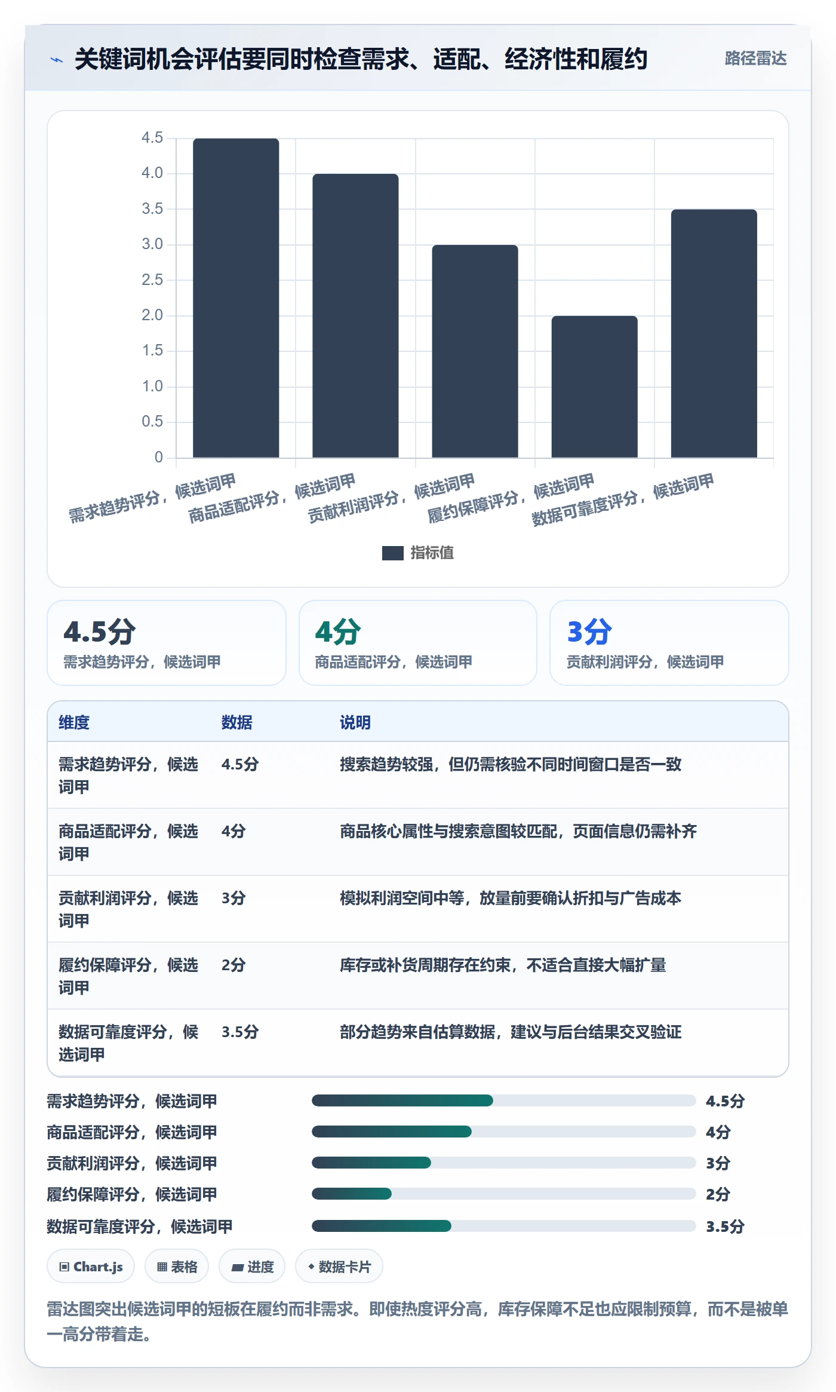Click the 需求趋势评分 progress bar

click(504, 1100)
